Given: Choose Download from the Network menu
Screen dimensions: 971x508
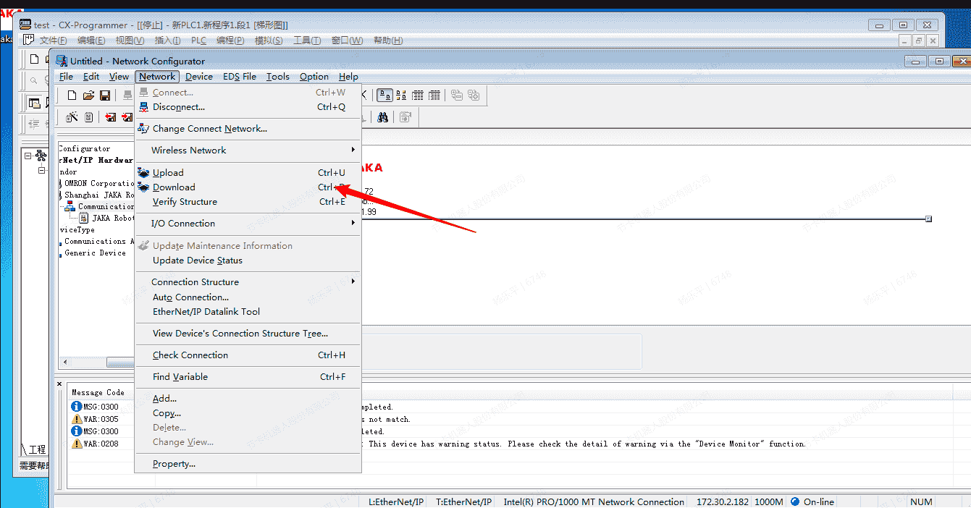Looking at the screenshot, I should pyautogui.click(x=174, y=187).
